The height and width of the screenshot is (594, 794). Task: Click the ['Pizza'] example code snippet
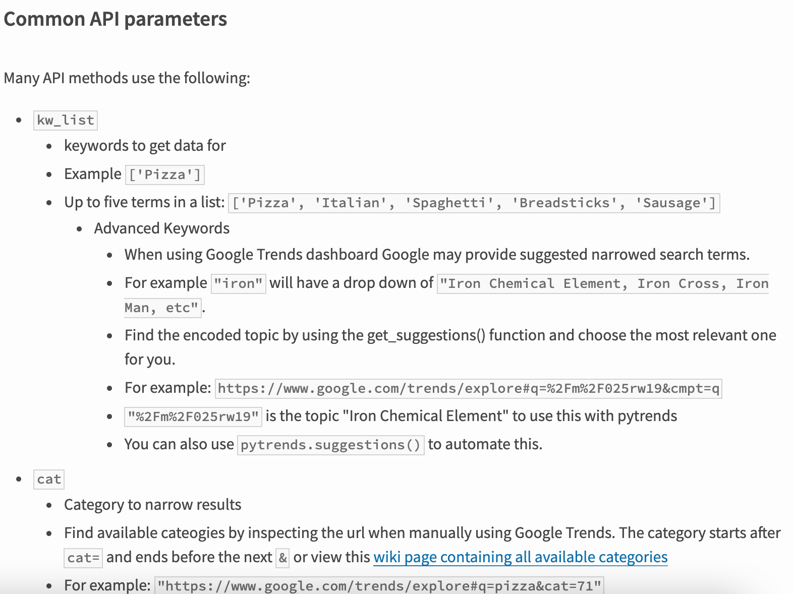pos(165,175)
